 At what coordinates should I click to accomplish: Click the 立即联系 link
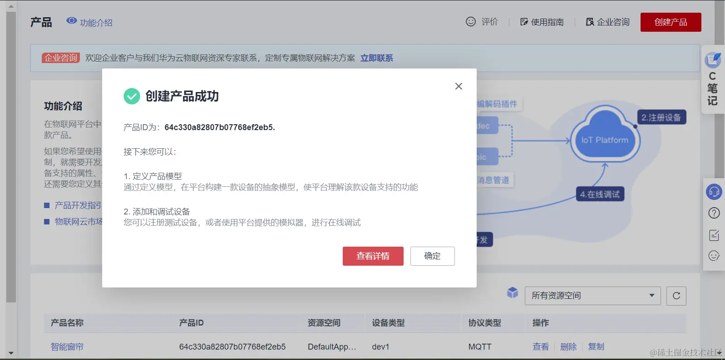(376, 58)
